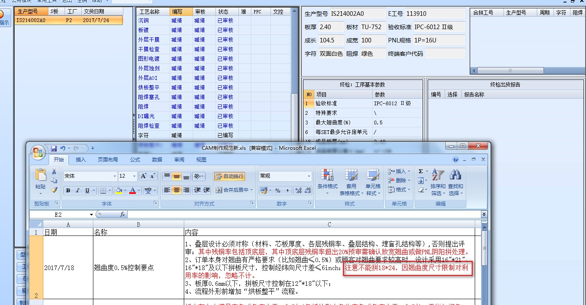
Task: Toggle italic formatting in Excel
Action: click(78, 191)
